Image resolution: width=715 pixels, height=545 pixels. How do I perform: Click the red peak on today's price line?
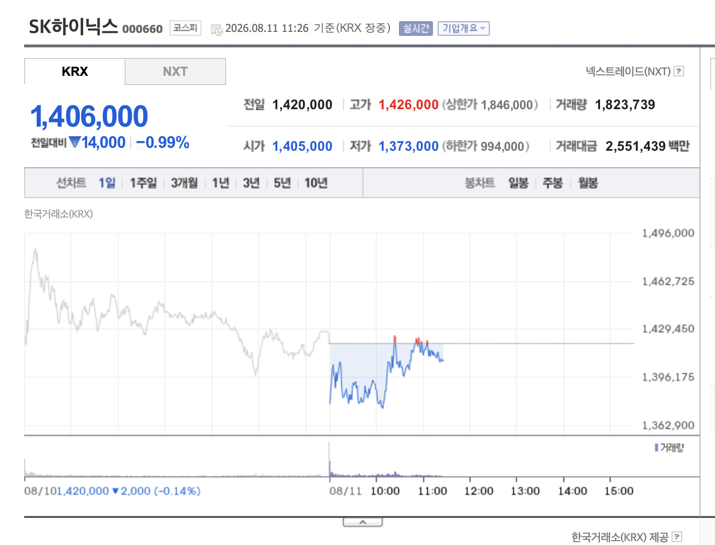click(x=395, y=339)
